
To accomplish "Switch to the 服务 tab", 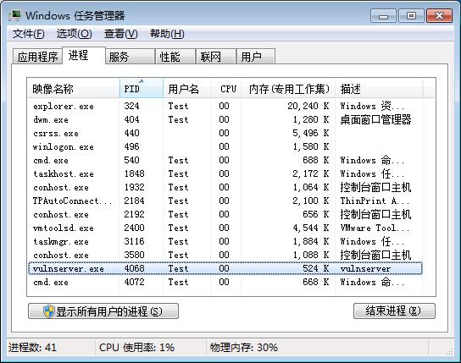I will tap(130, 57).
